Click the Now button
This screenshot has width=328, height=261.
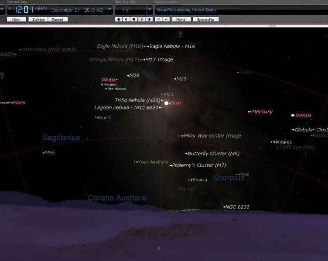coord(16,20)
